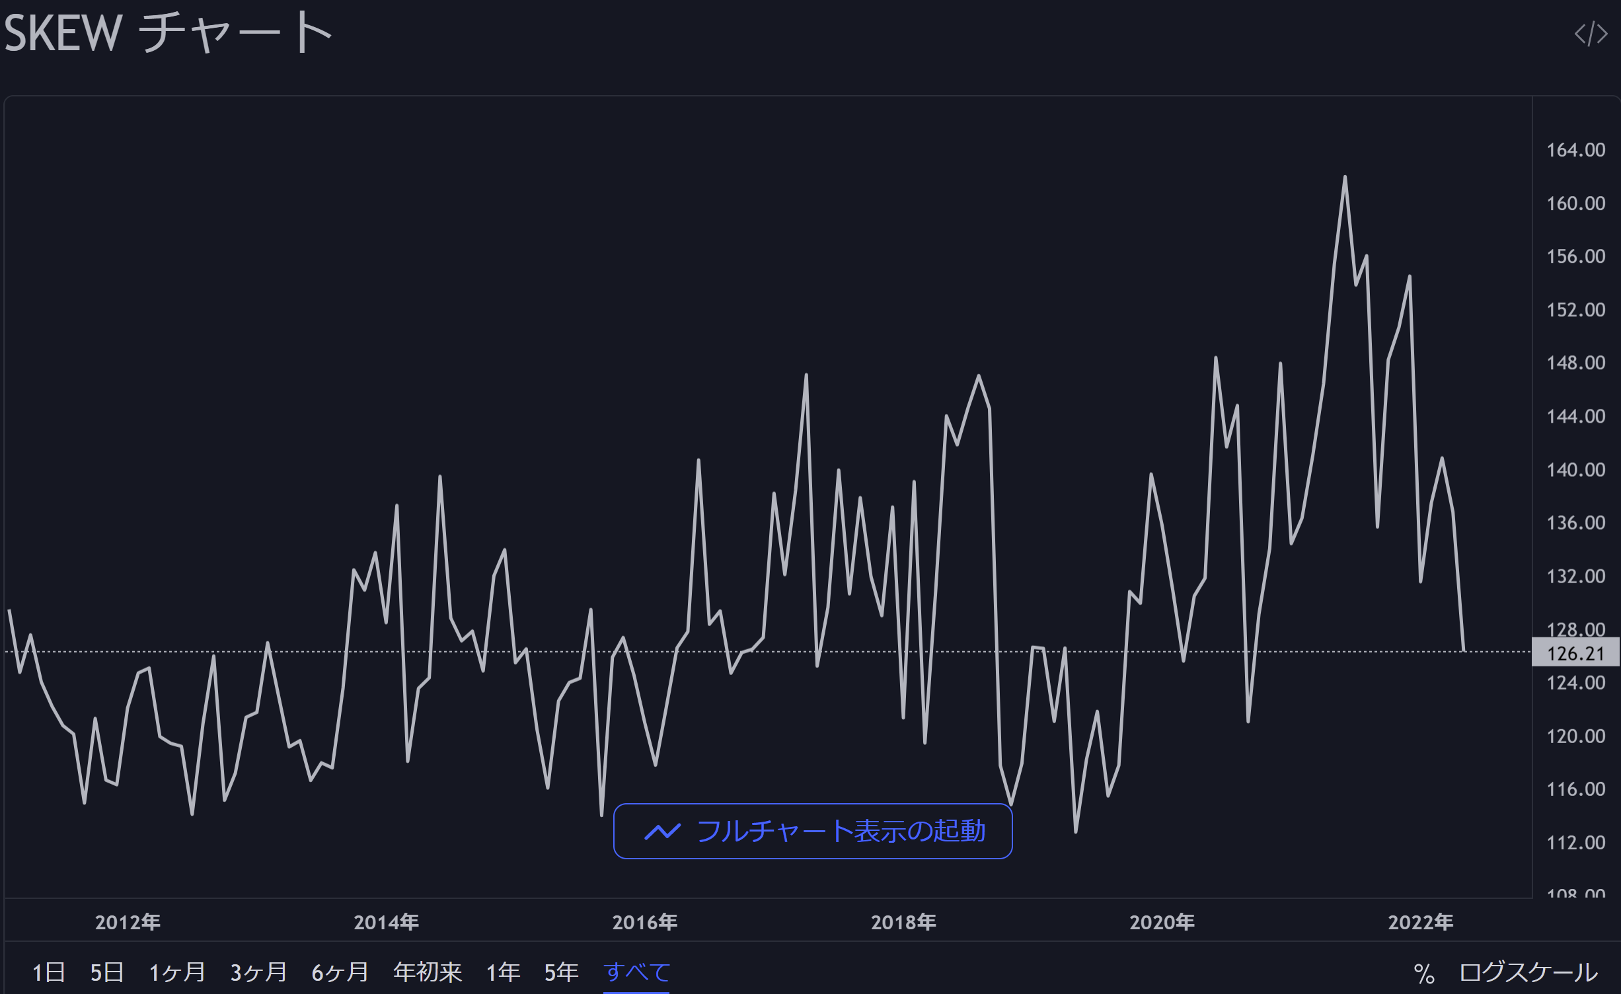Choose the 1年 range
The image size is (1621, 994).
click(503, 972)
